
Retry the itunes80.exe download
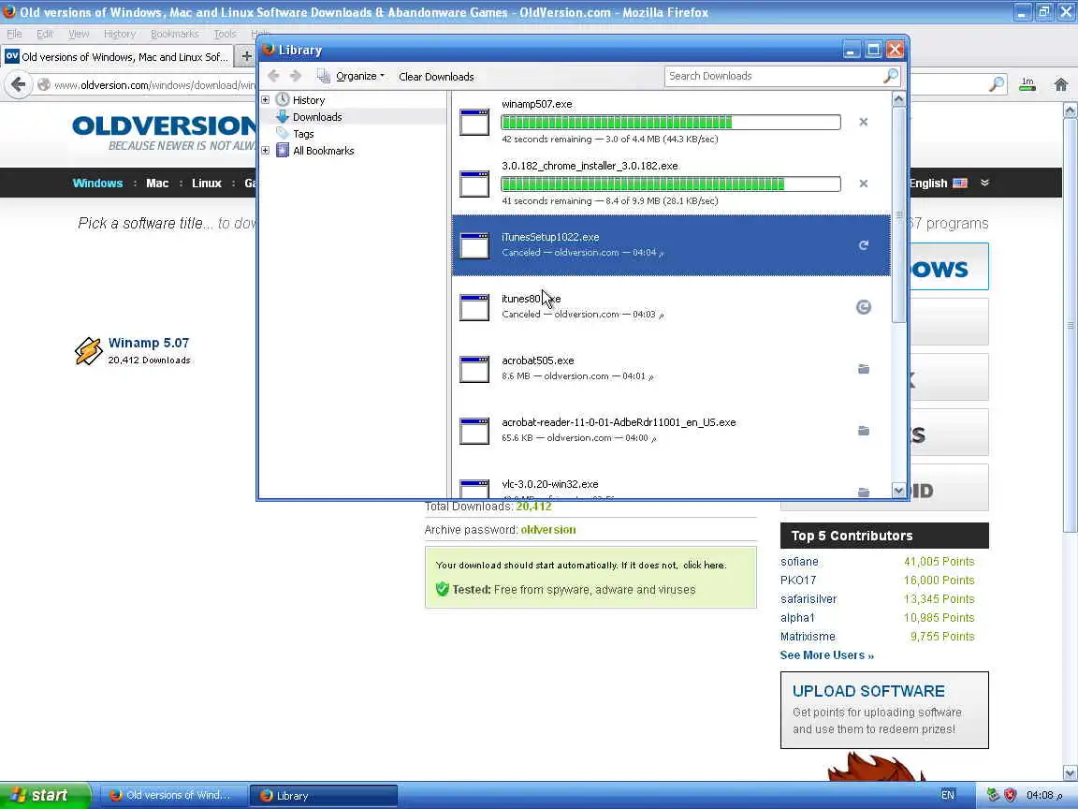864,307
